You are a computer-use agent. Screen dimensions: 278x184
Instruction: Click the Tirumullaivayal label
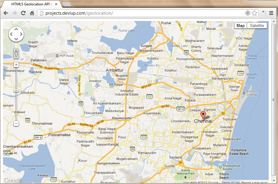click(x=102, y=53)
